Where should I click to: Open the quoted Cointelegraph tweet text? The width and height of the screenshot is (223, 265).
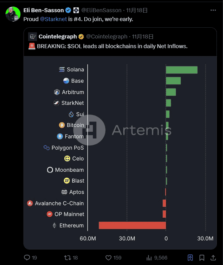[x=112, y=46]
